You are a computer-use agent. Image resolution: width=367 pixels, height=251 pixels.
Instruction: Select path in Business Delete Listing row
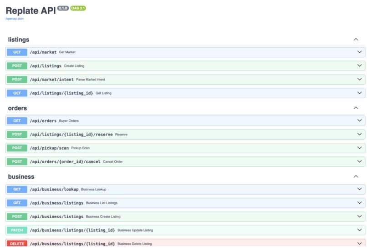[72, 244]
